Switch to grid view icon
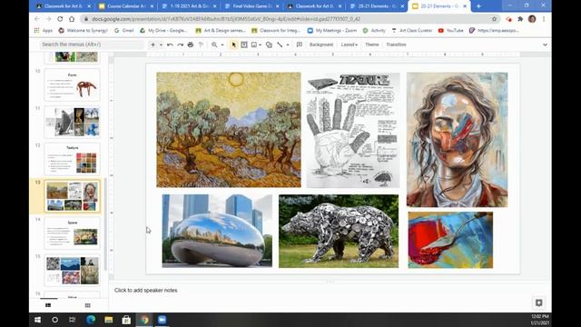 coord(87,305)
